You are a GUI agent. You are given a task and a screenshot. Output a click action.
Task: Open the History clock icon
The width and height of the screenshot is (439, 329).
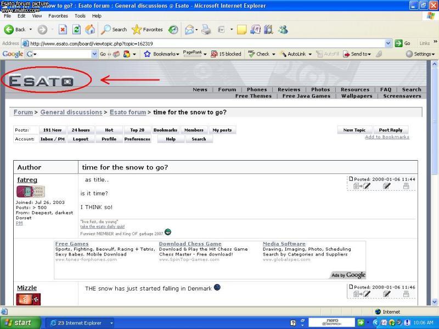(173, 30)
